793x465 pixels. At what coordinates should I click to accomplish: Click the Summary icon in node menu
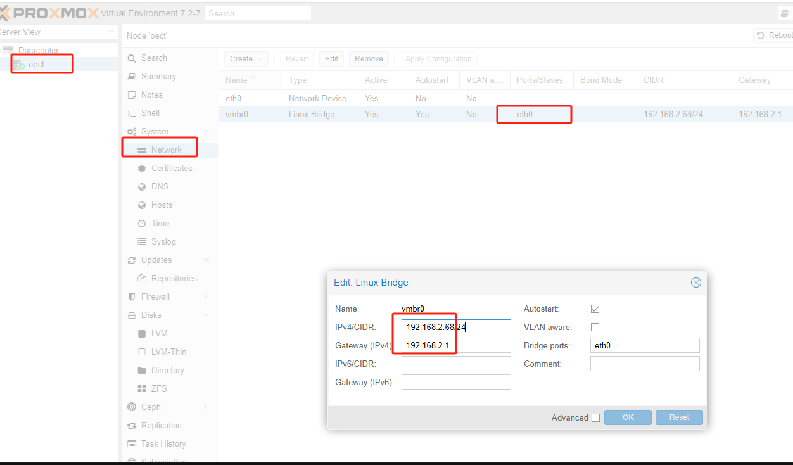tap(132, 77)
